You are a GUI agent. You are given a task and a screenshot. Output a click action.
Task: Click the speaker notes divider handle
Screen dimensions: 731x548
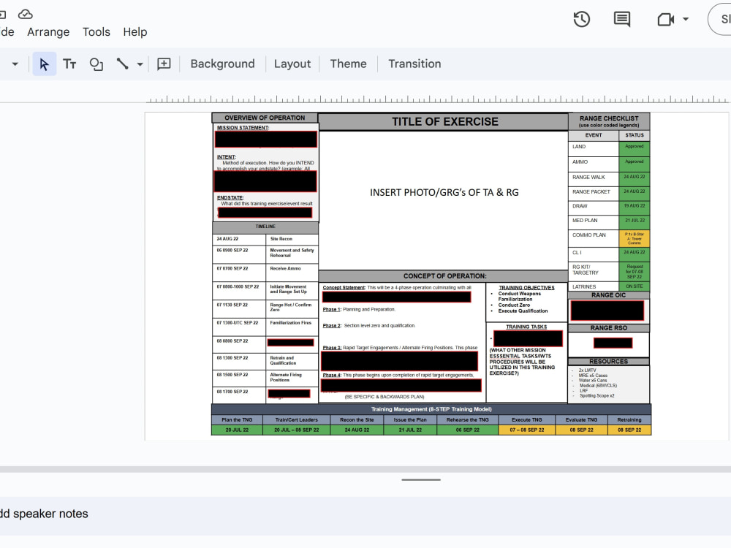coord(421,479)
